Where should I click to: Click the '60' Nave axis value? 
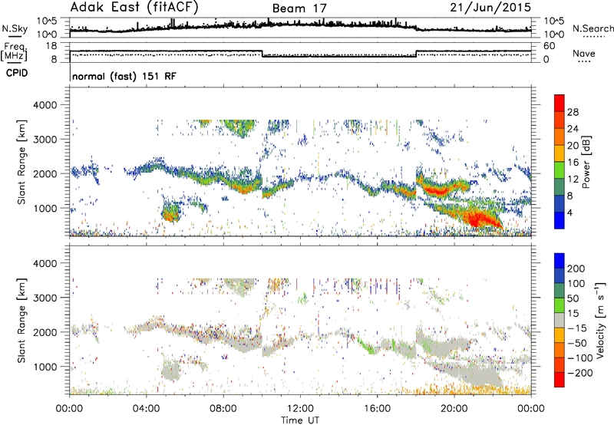point(550,46)
